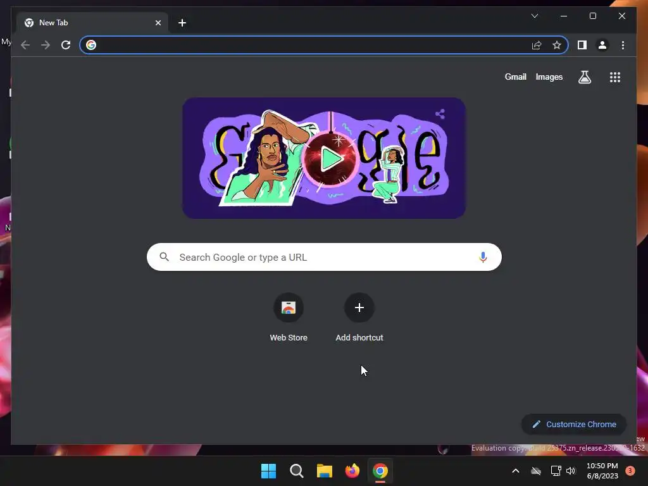Open Chrome three-dot menu
The image size is (648, 486).
(623, 45)
